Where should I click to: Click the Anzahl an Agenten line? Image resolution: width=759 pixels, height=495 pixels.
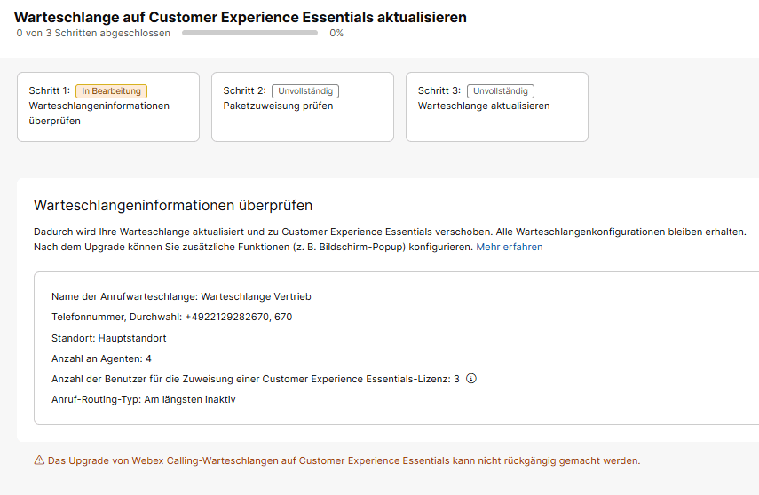click(x=101, y=358)
